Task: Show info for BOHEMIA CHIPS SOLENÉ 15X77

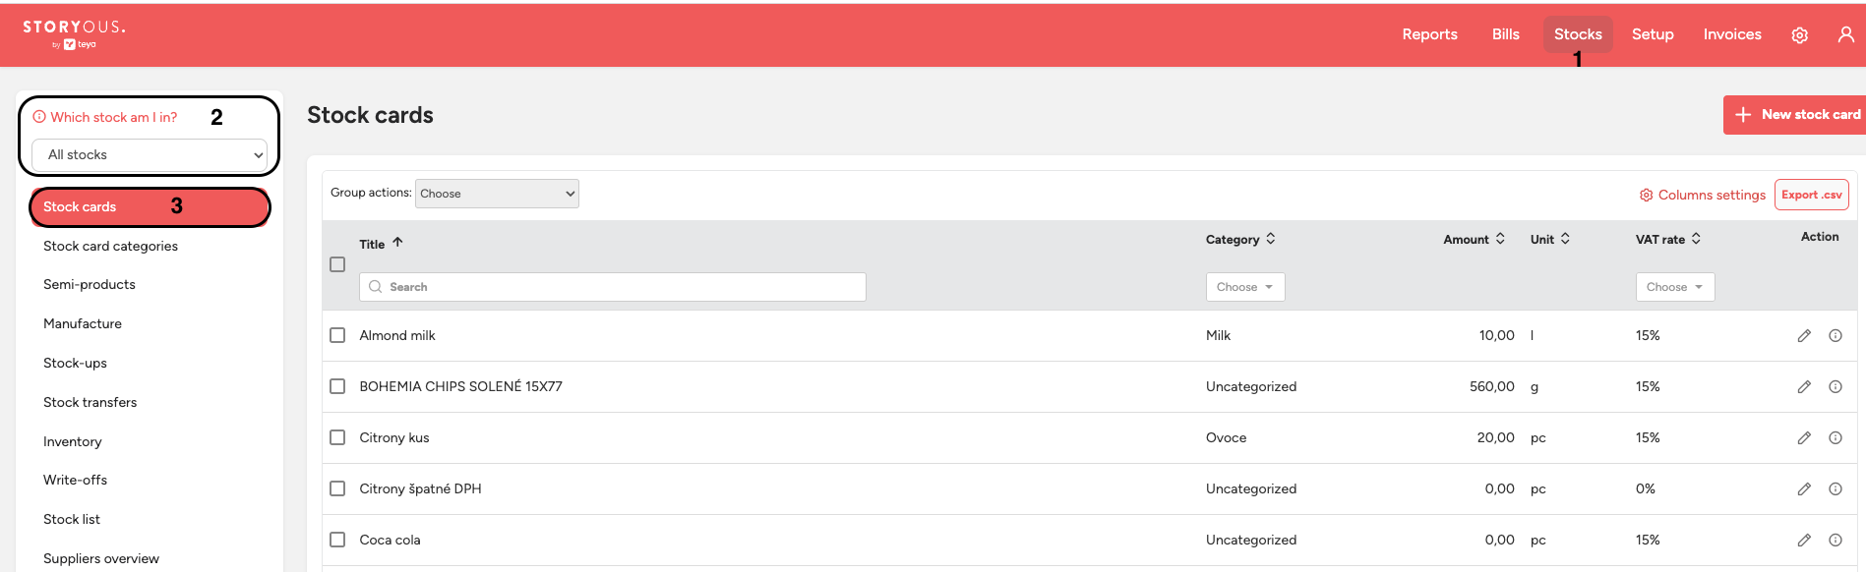Action: coord(1836,387)
